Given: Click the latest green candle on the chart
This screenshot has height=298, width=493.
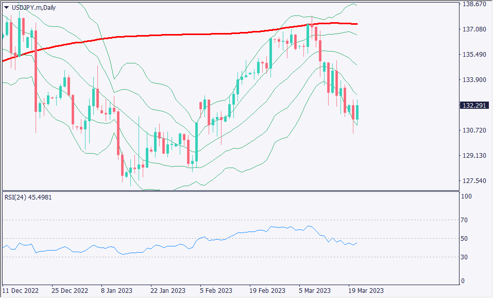Looking at the screenshot, I should pyautogui.click(x=357, y=112).
